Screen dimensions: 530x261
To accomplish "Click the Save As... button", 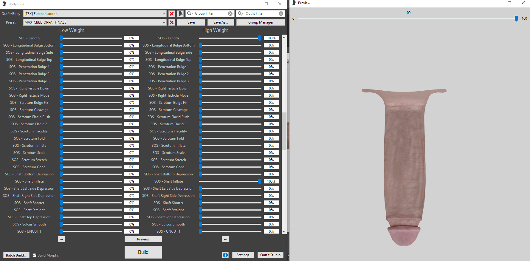I will [x=221, y=22].
